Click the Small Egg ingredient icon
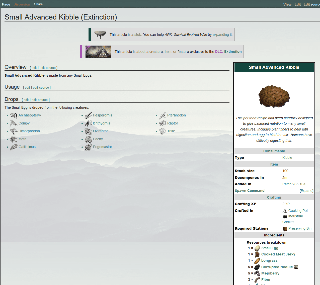320x285 pixels. (257, 248)
